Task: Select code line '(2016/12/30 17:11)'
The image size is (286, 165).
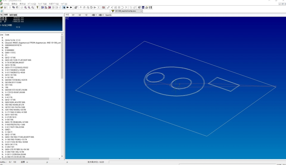Action: 13,40
